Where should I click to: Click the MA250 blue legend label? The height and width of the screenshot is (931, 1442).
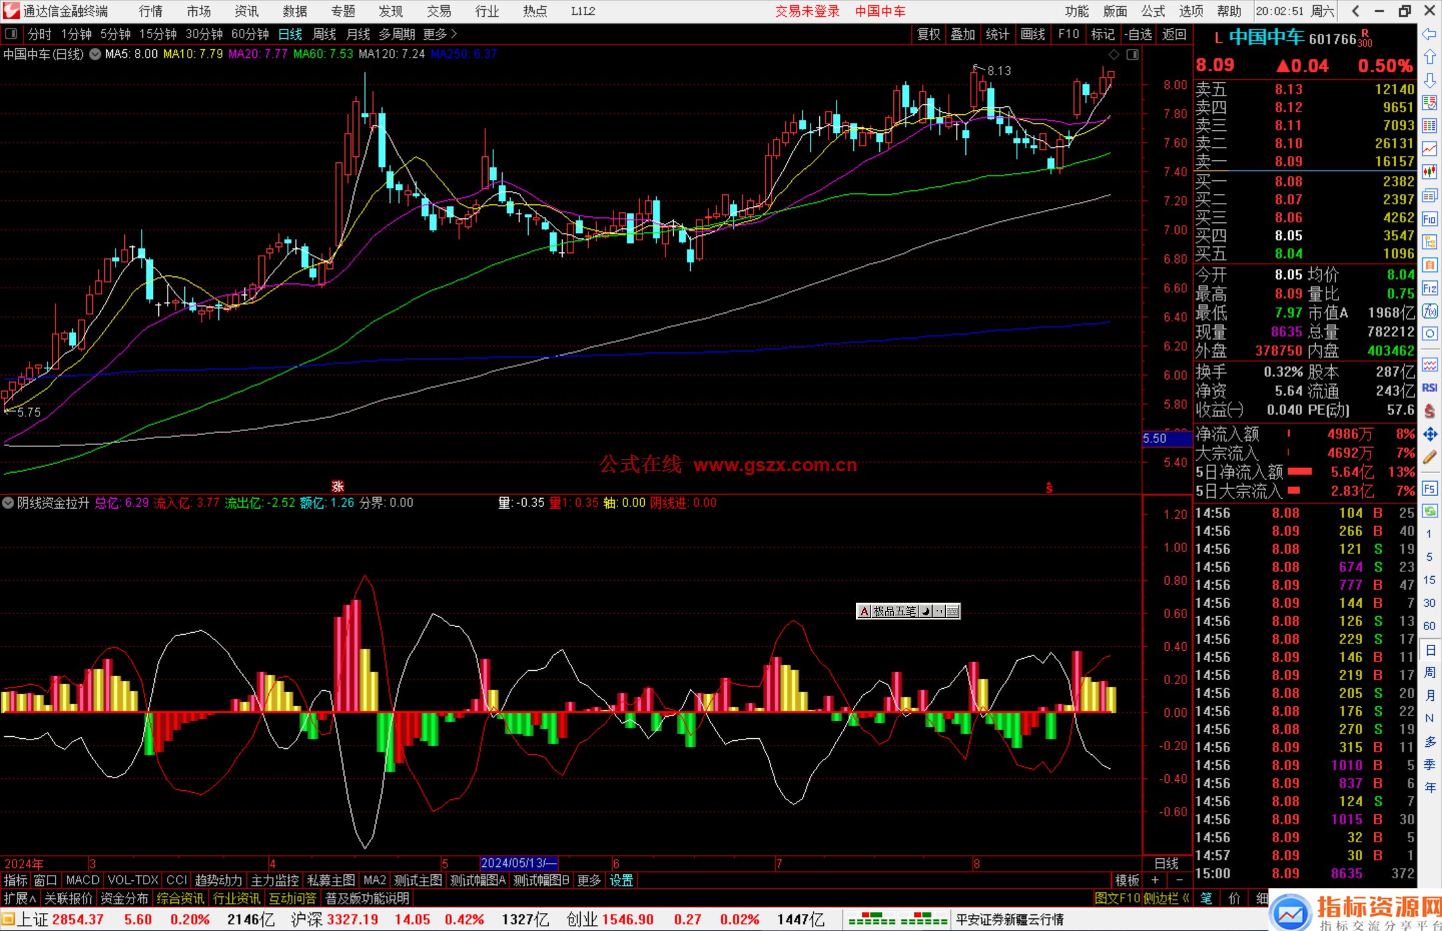(464, 54)
